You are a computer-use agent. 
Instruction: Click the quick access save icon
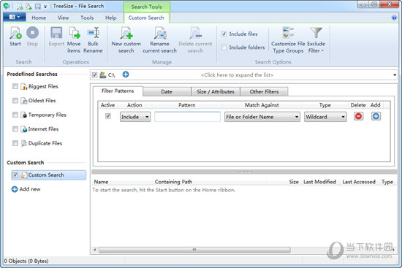pos(38,7)
